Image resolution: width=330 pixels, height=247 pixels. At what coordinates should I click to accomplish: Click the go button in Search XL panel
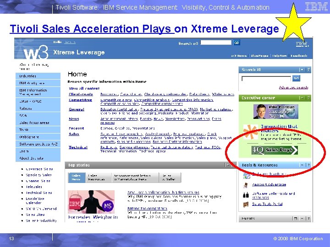296,78
